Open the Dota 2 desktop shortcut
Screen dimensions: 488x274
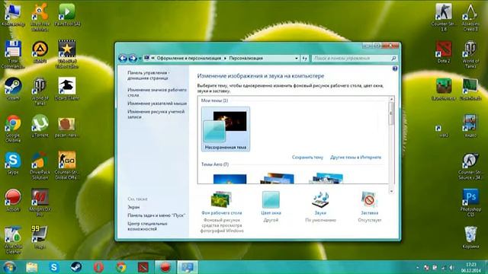pyautogui.click(x=444, y=52)
